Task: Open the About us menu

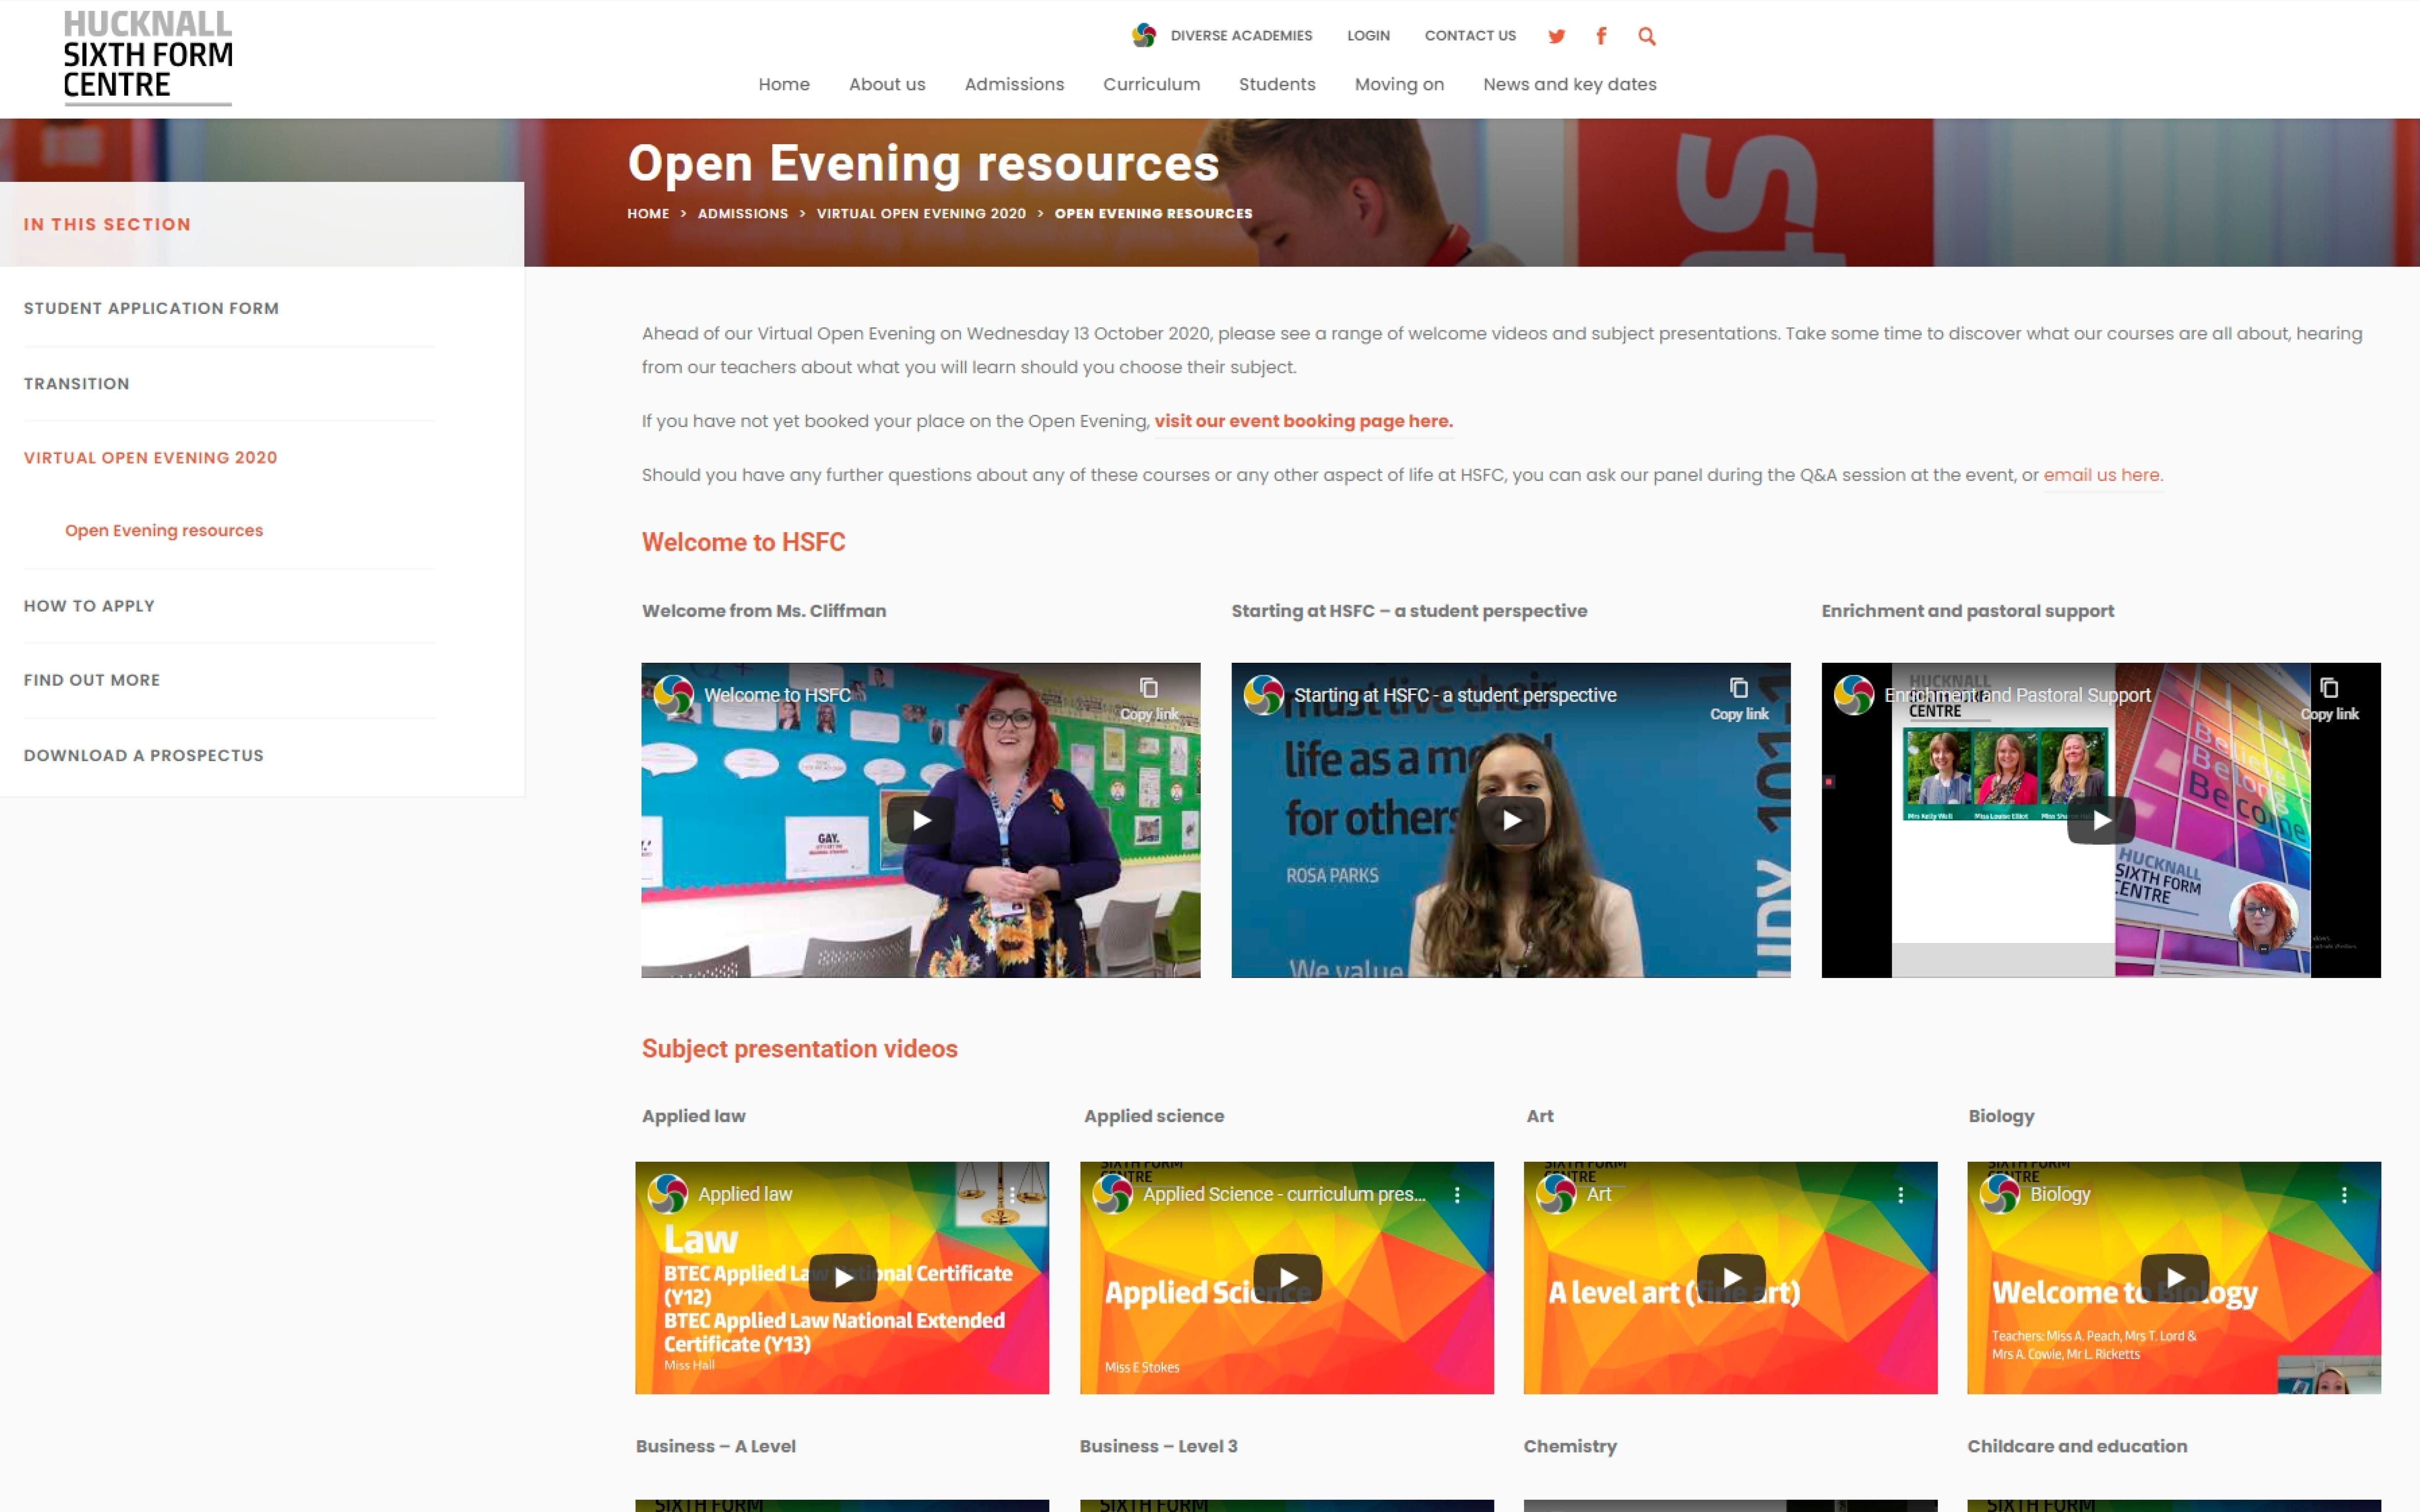Action: tap(887, 84)
